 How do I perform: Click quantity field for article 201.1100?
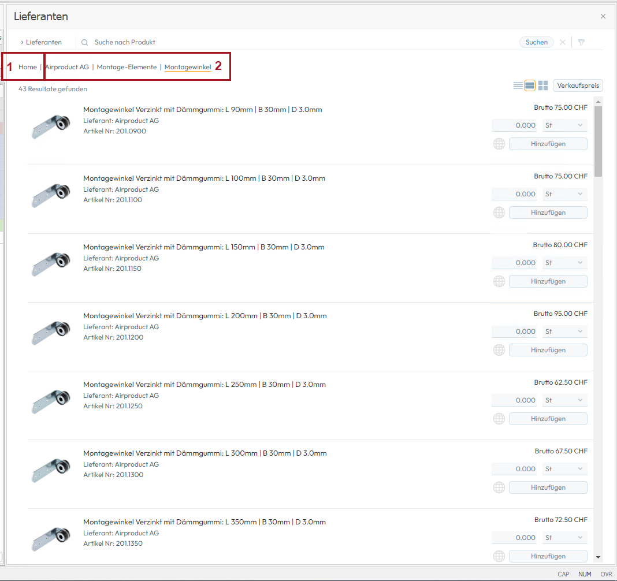click(x=514, y=194)
